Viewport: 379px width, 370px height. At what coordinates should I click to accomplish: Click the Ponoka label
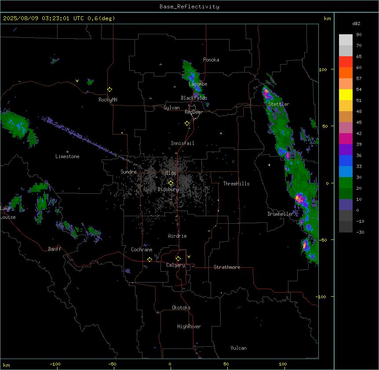[211, 60]
